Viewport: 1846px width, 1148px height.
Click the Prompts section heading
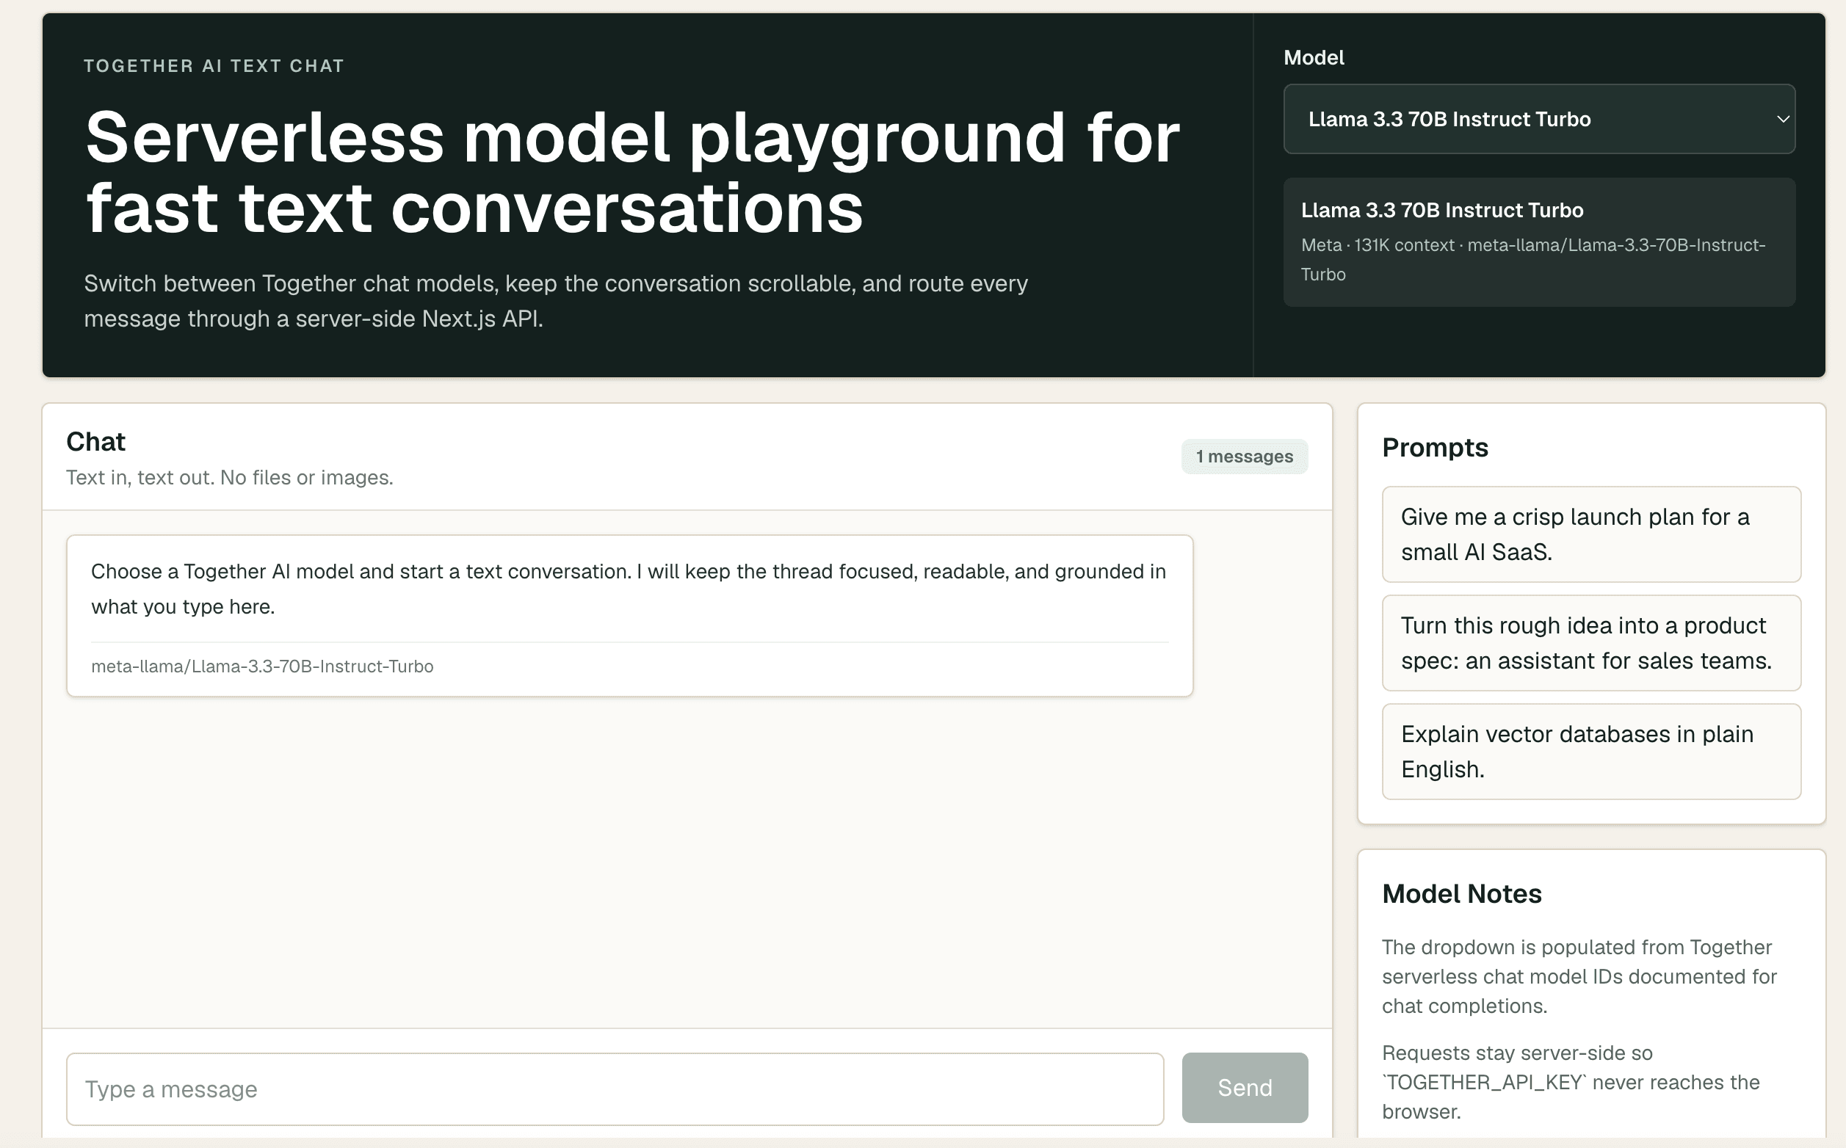pyautogui.click(x=1434, y=448)
